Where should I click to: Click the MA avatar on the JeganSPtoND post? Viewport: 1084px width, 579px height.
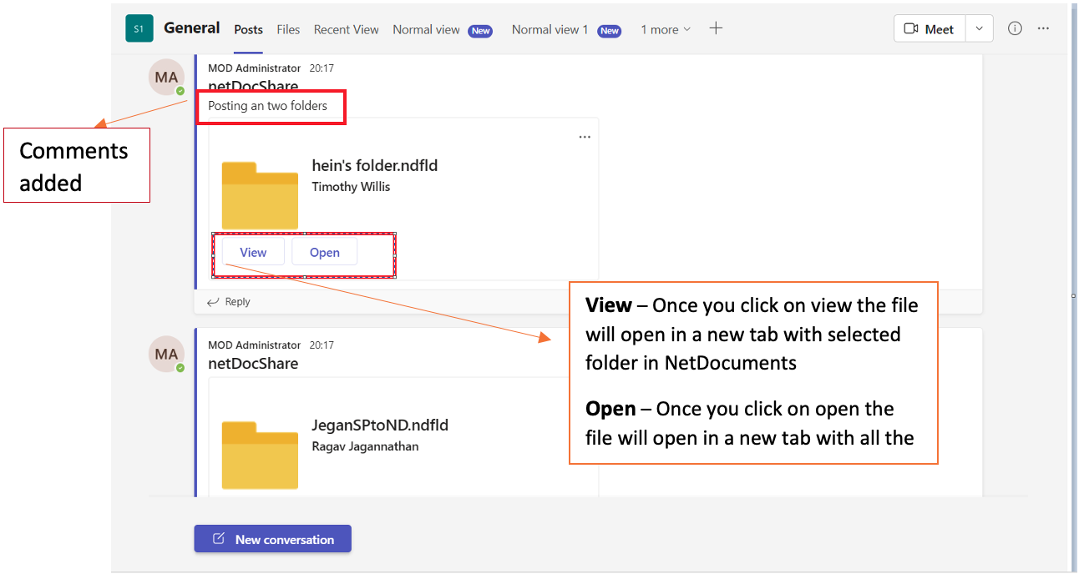(166, 355)
